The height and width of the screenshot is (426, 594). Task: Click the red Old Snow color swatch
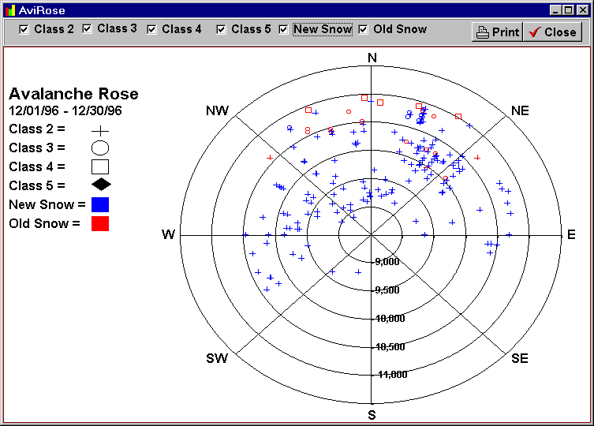(100, 223)
